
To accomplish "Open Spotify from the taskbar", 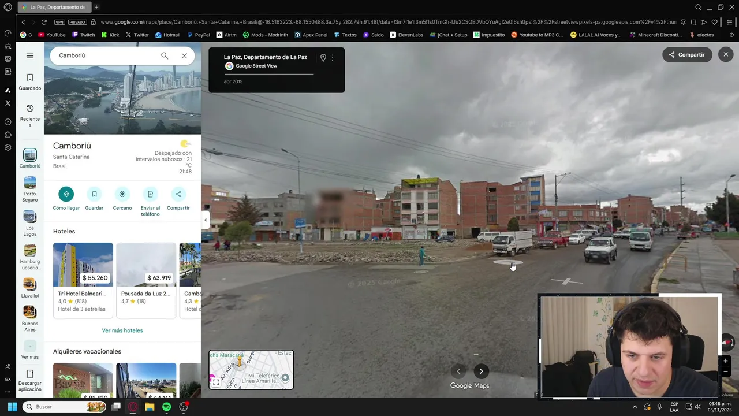I will (166, 407).
